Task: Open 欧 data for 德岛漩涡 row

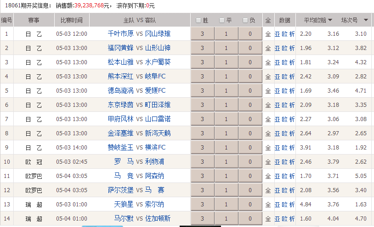Action: tap(284, 91)
